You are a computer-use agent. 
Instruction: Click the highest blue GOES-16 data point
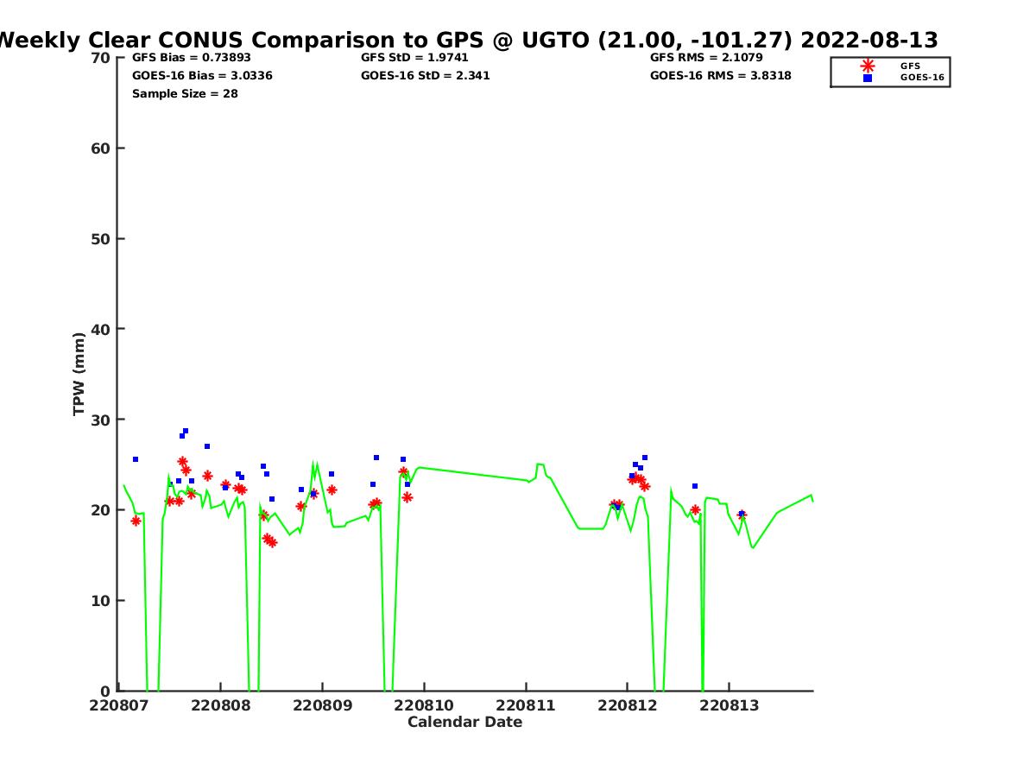[186, 431]
